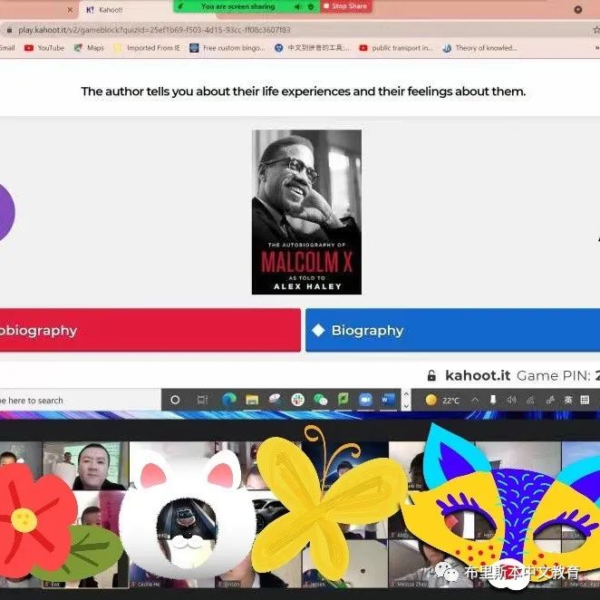Open the paint palette app on taskbar
The width and height of the screenshot is (600, 600).
click(x=275, y=400)
